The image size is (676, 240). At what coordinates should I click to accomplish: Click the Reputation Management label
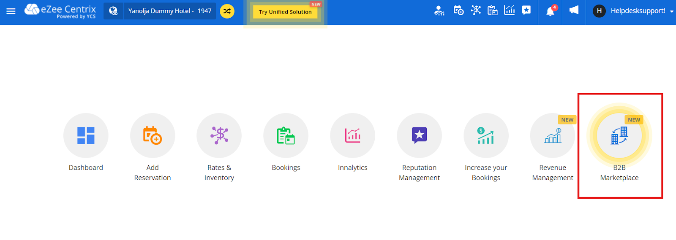tap(420, 173)
